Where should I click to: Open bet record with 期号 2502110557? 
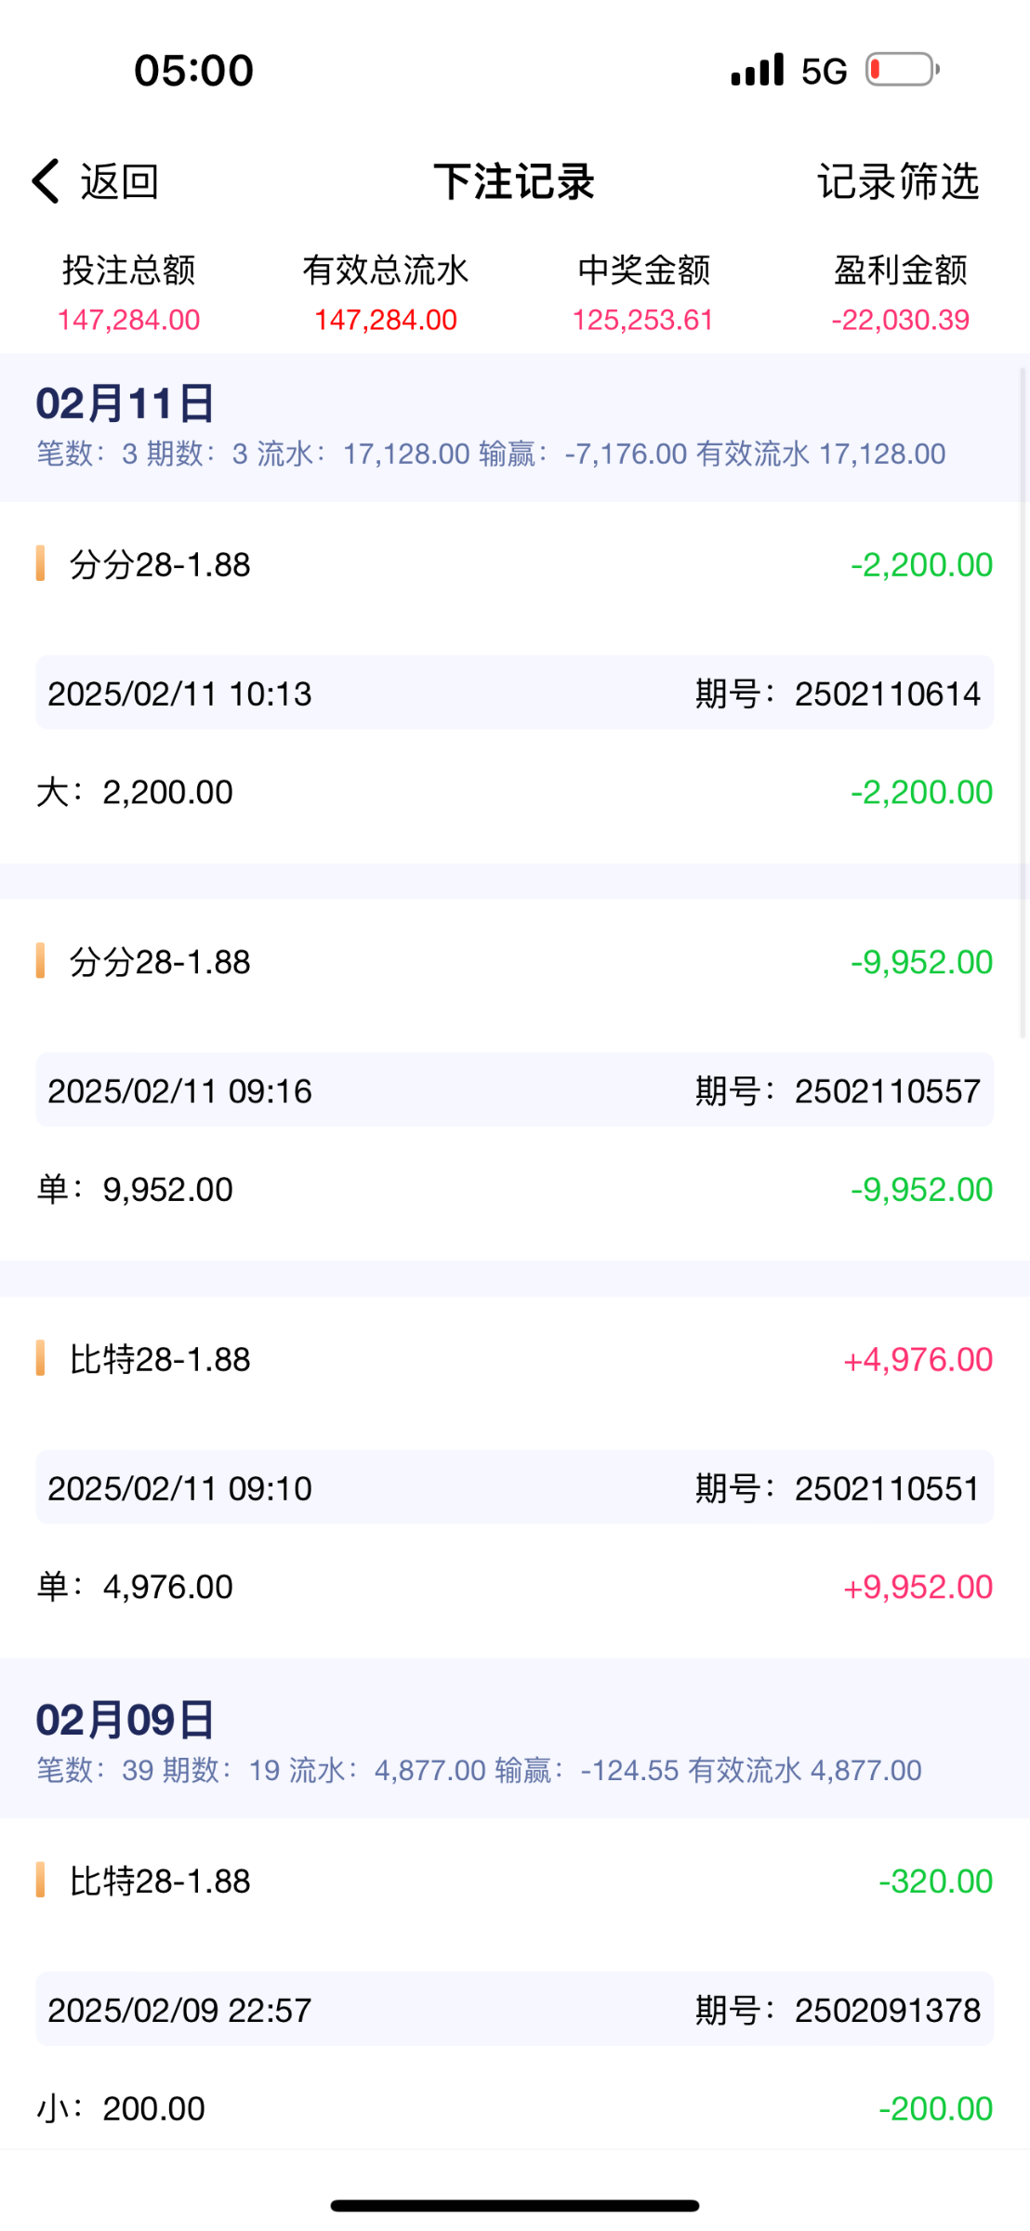point(514,1089)
